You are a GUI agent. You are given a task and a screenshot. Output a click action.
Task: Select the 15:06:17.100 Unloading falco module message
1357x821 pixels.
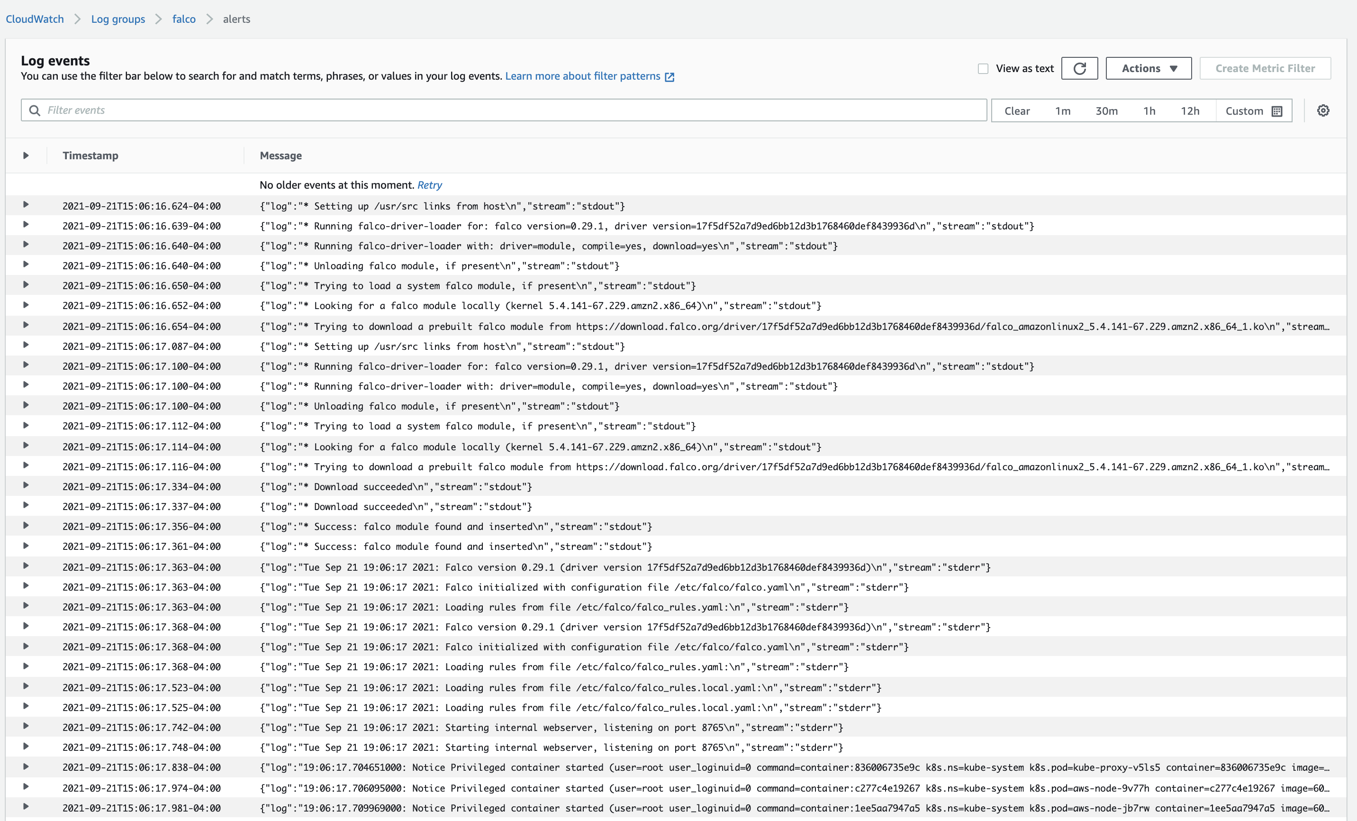pyautogui.click(x=440, y=406)
